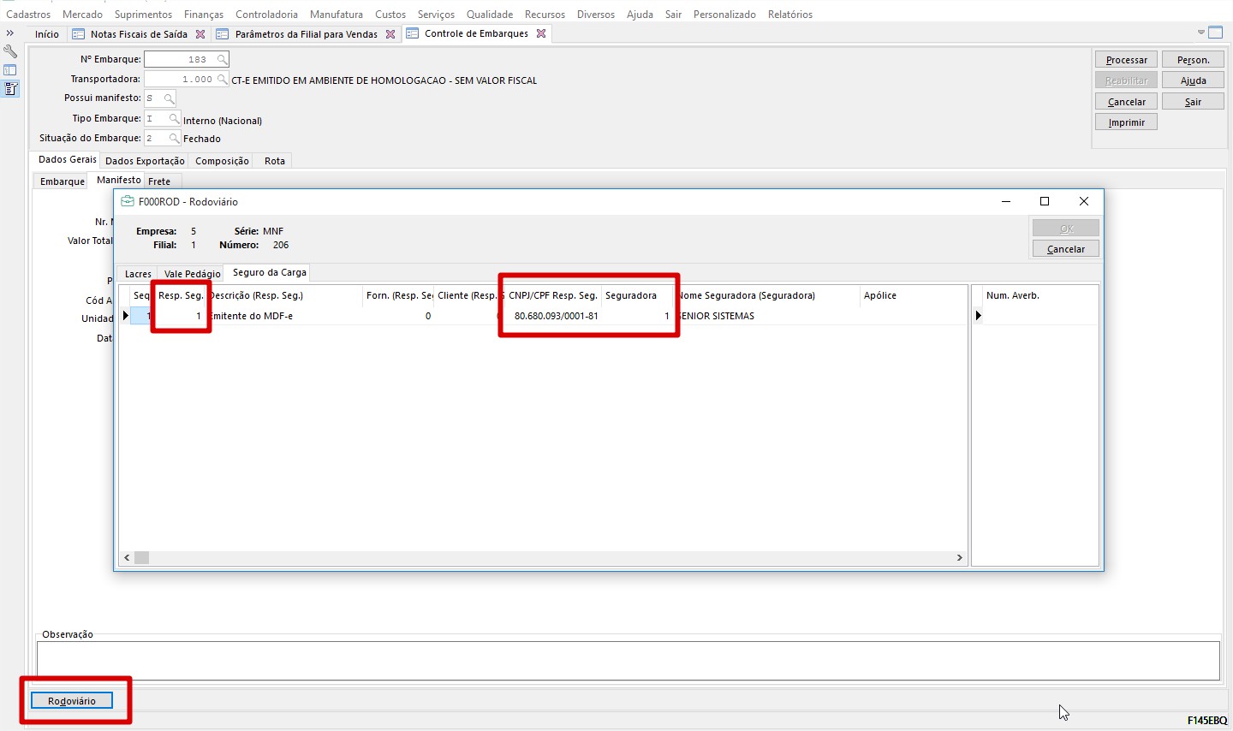Click the Rodoviário button

coord(72,701)
